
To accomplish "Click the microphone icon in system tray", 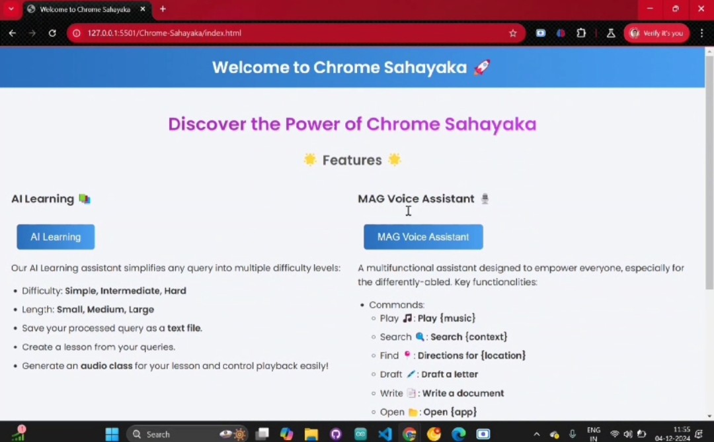I will [573, 434].
